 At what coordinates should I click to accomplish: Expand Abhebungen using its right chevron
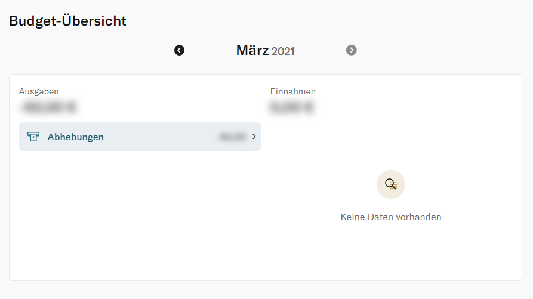point(254,137)
